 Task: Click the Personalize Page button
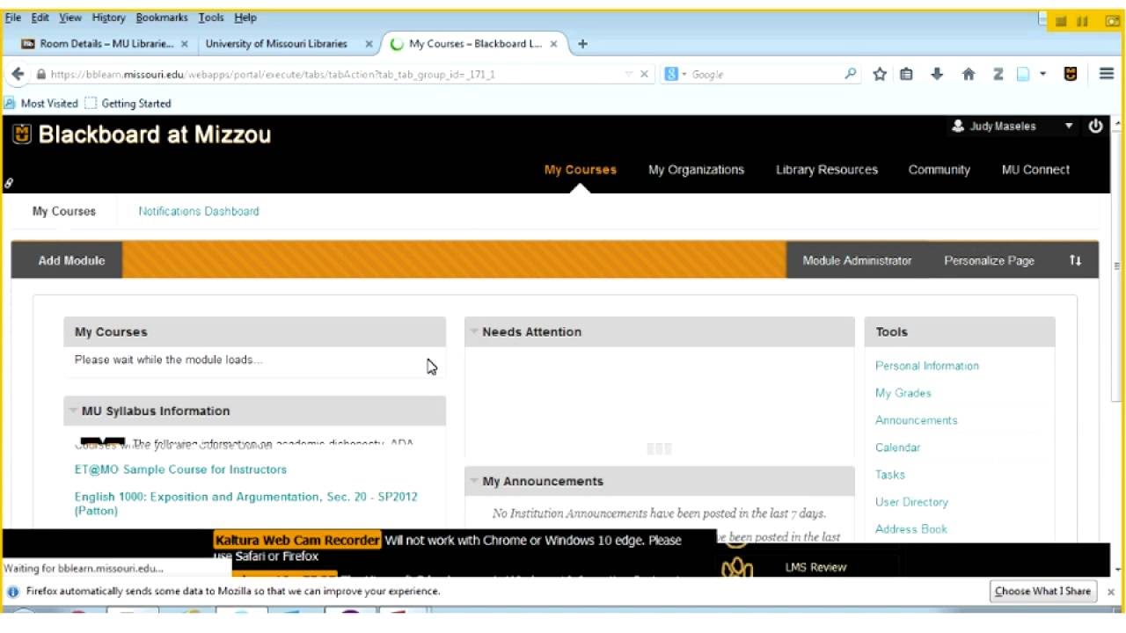989,260
